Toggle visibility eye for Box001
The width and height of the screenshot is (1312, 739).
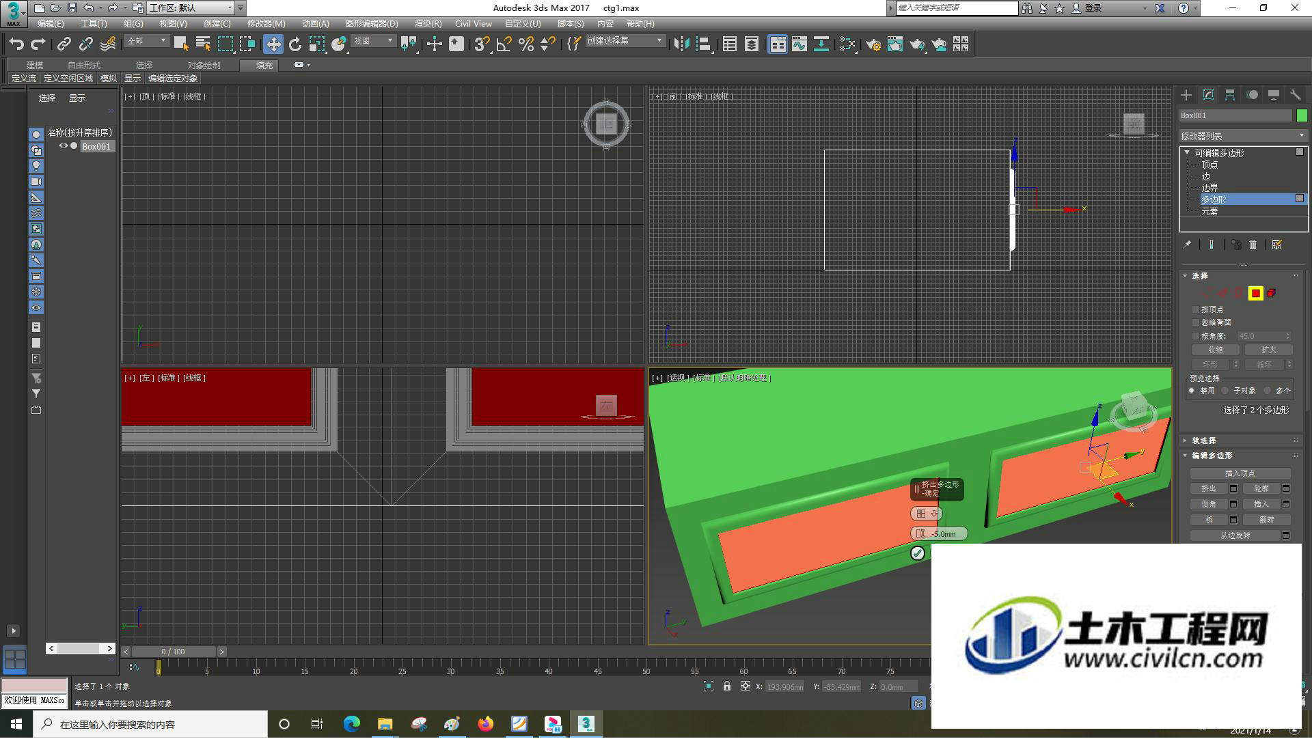coord(63,146)
